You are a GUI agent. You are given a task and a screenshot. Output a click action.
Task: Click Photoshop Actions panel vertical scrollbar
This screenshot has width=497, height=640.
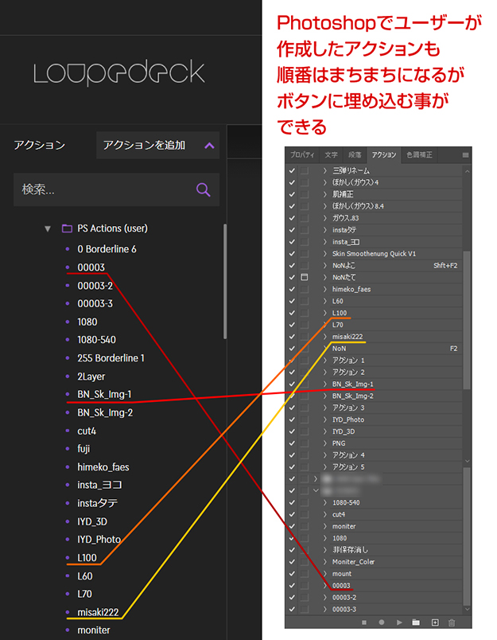point(467,321)
